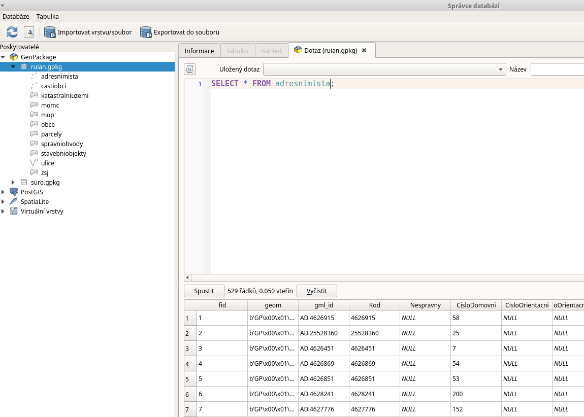The image size is (584, 417).
Task: Click the polygon icon next to spravniobvody
Action: click(x=34, y=144)
